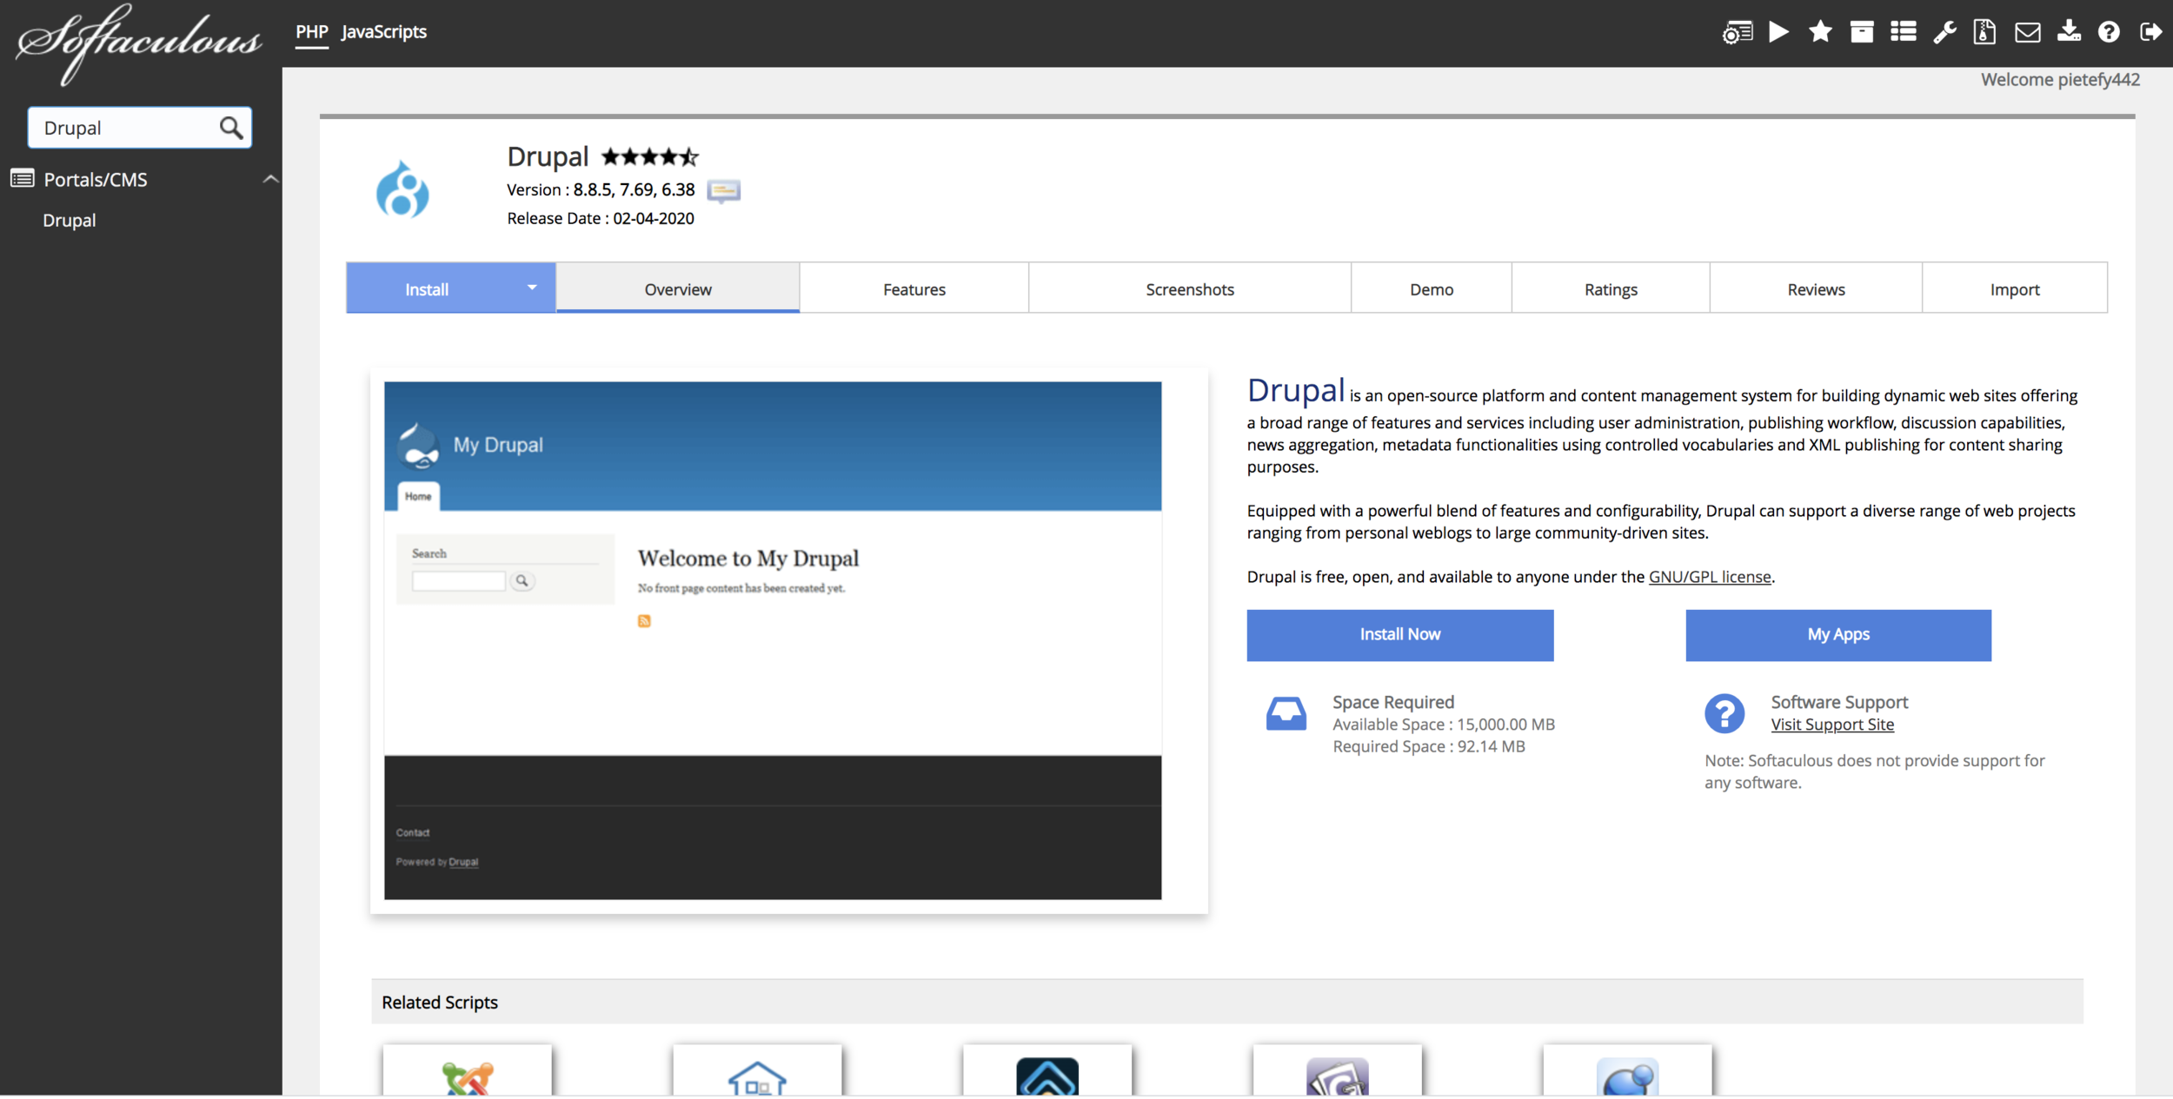
Task: Open control panel gear icon in top bar
Action: coord(1736,33)
